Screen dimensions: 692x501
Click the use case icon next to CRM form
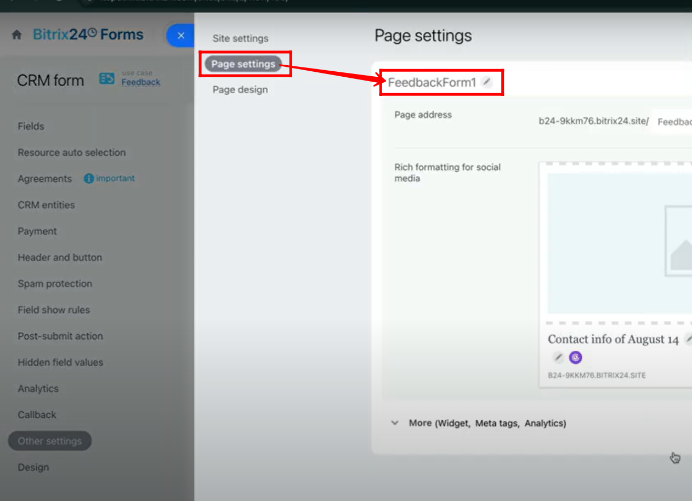point(107,79)
